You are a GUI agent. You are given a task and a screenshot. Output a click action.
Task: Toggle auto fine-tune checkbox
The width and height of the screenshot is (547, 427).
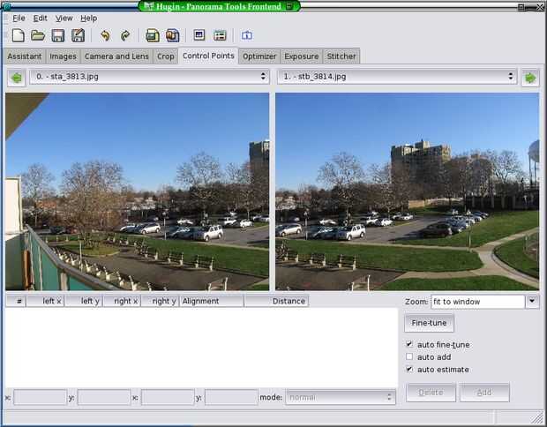[x=409, y=344]
